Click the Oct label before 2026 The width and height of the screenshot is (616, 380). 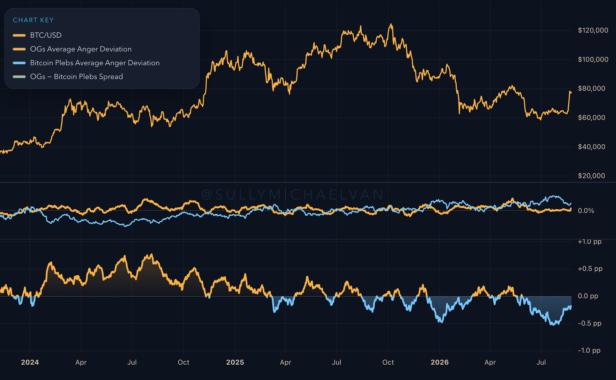388,362
